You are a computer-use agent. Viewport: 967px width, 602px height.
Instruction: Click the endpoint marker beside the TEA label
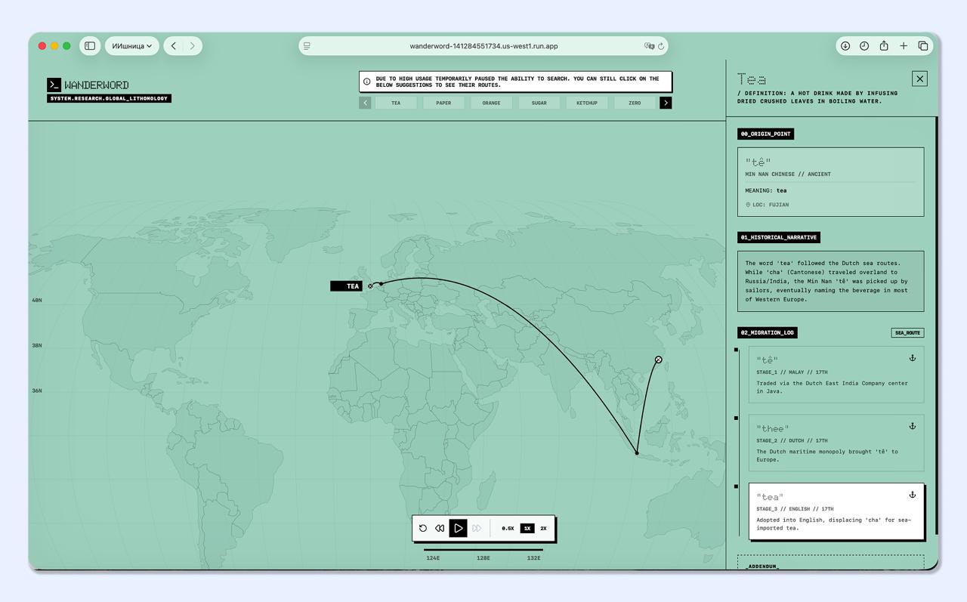click(x=370, y=286)
